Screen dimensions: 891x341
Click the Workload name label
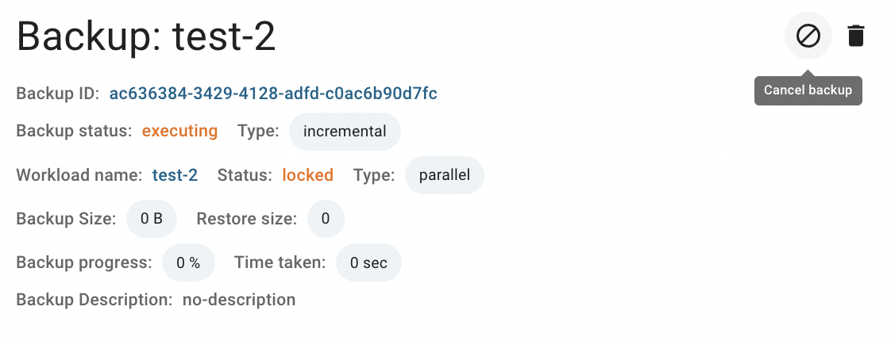[x=79, y=174]
